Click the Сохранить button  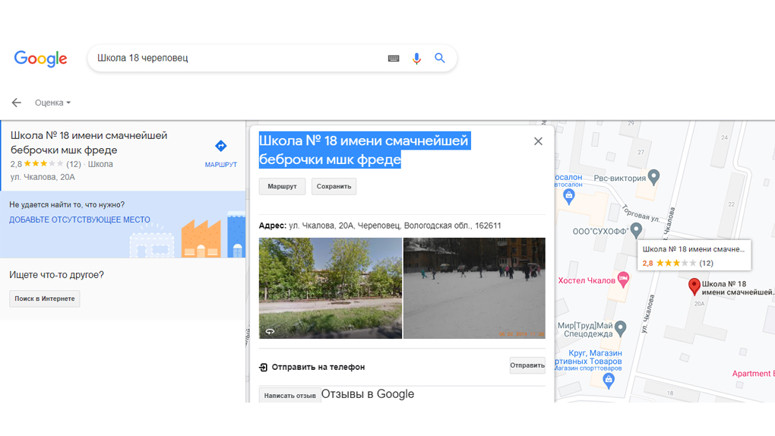[x=334, y=186]
